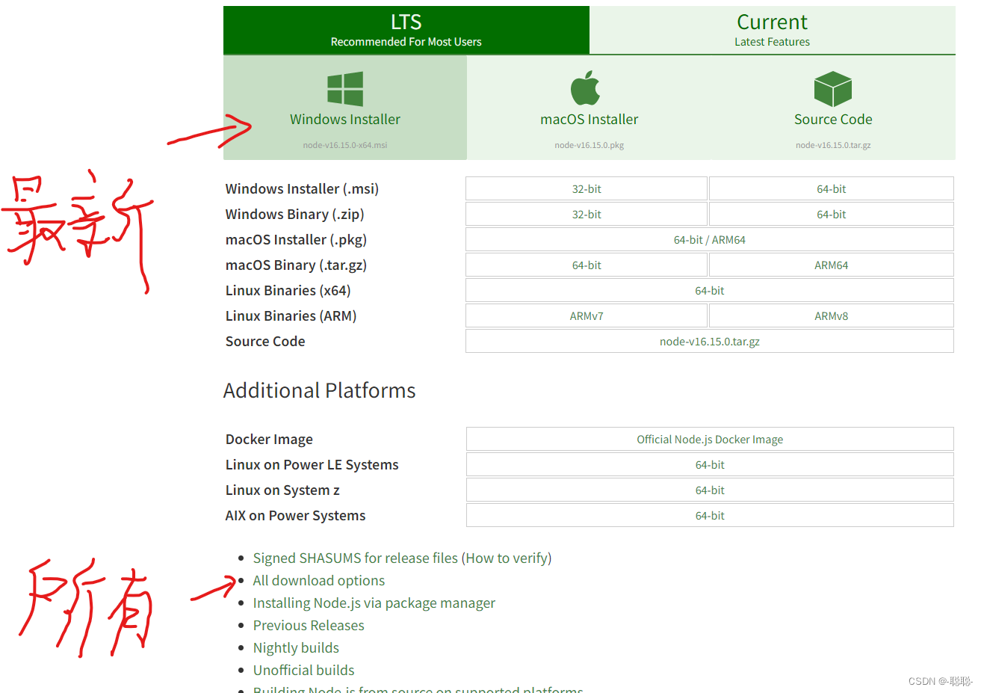Click the Additional Platforms heading
Screen dimensions: 984x693
click(x=319, y=390)
